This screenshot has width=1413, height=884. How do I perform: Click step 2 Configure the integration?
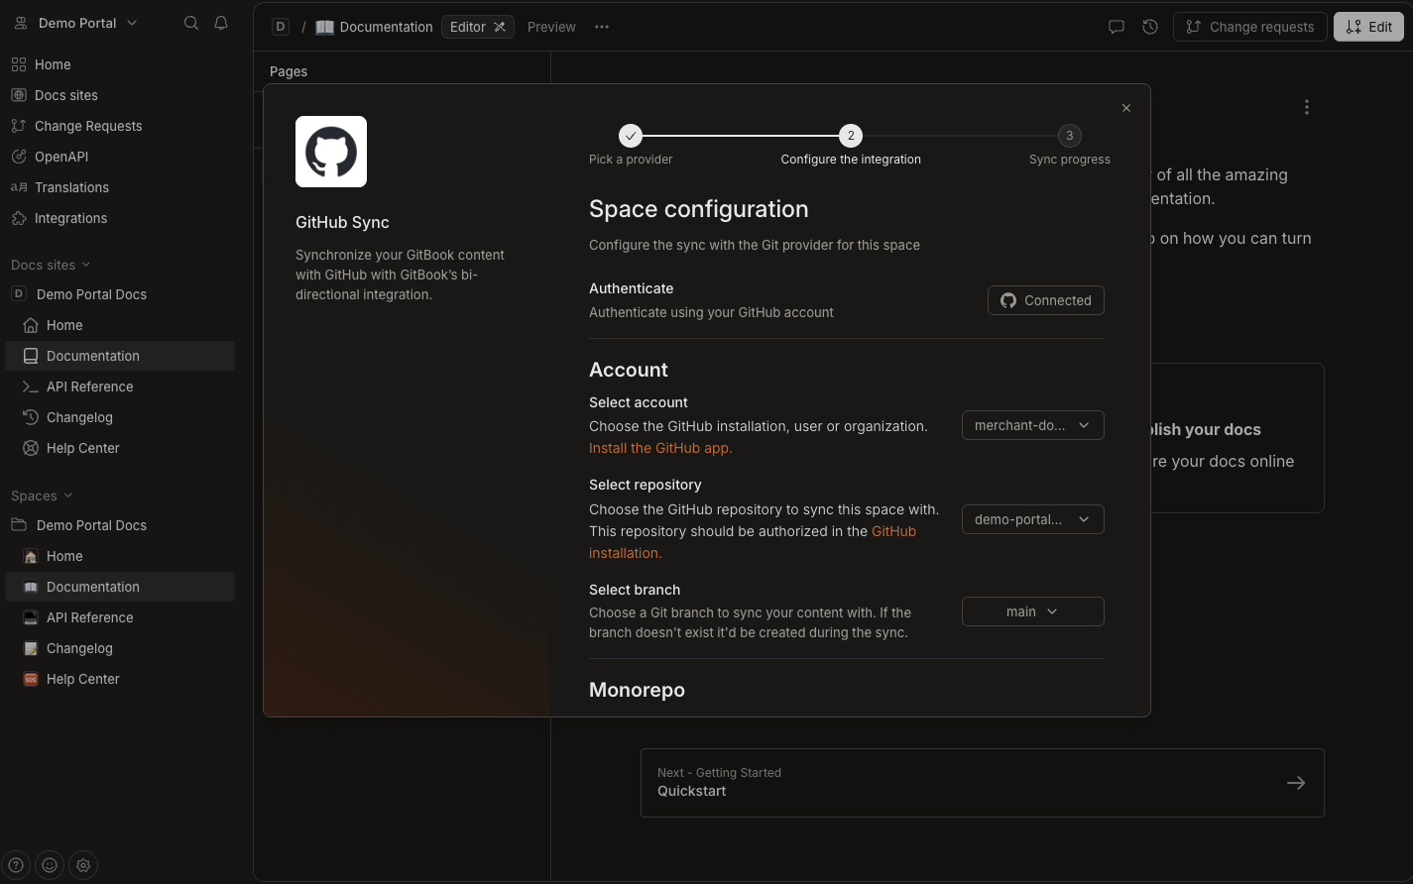point(851,145)
